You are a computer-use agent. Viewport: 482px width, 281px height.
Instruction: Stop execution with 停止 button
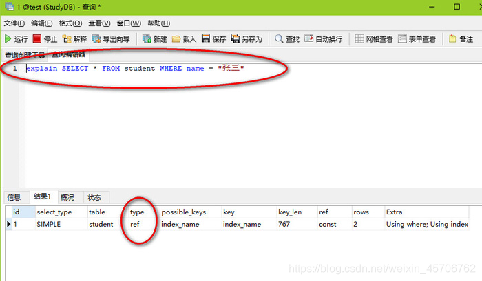tap(45, 39)
